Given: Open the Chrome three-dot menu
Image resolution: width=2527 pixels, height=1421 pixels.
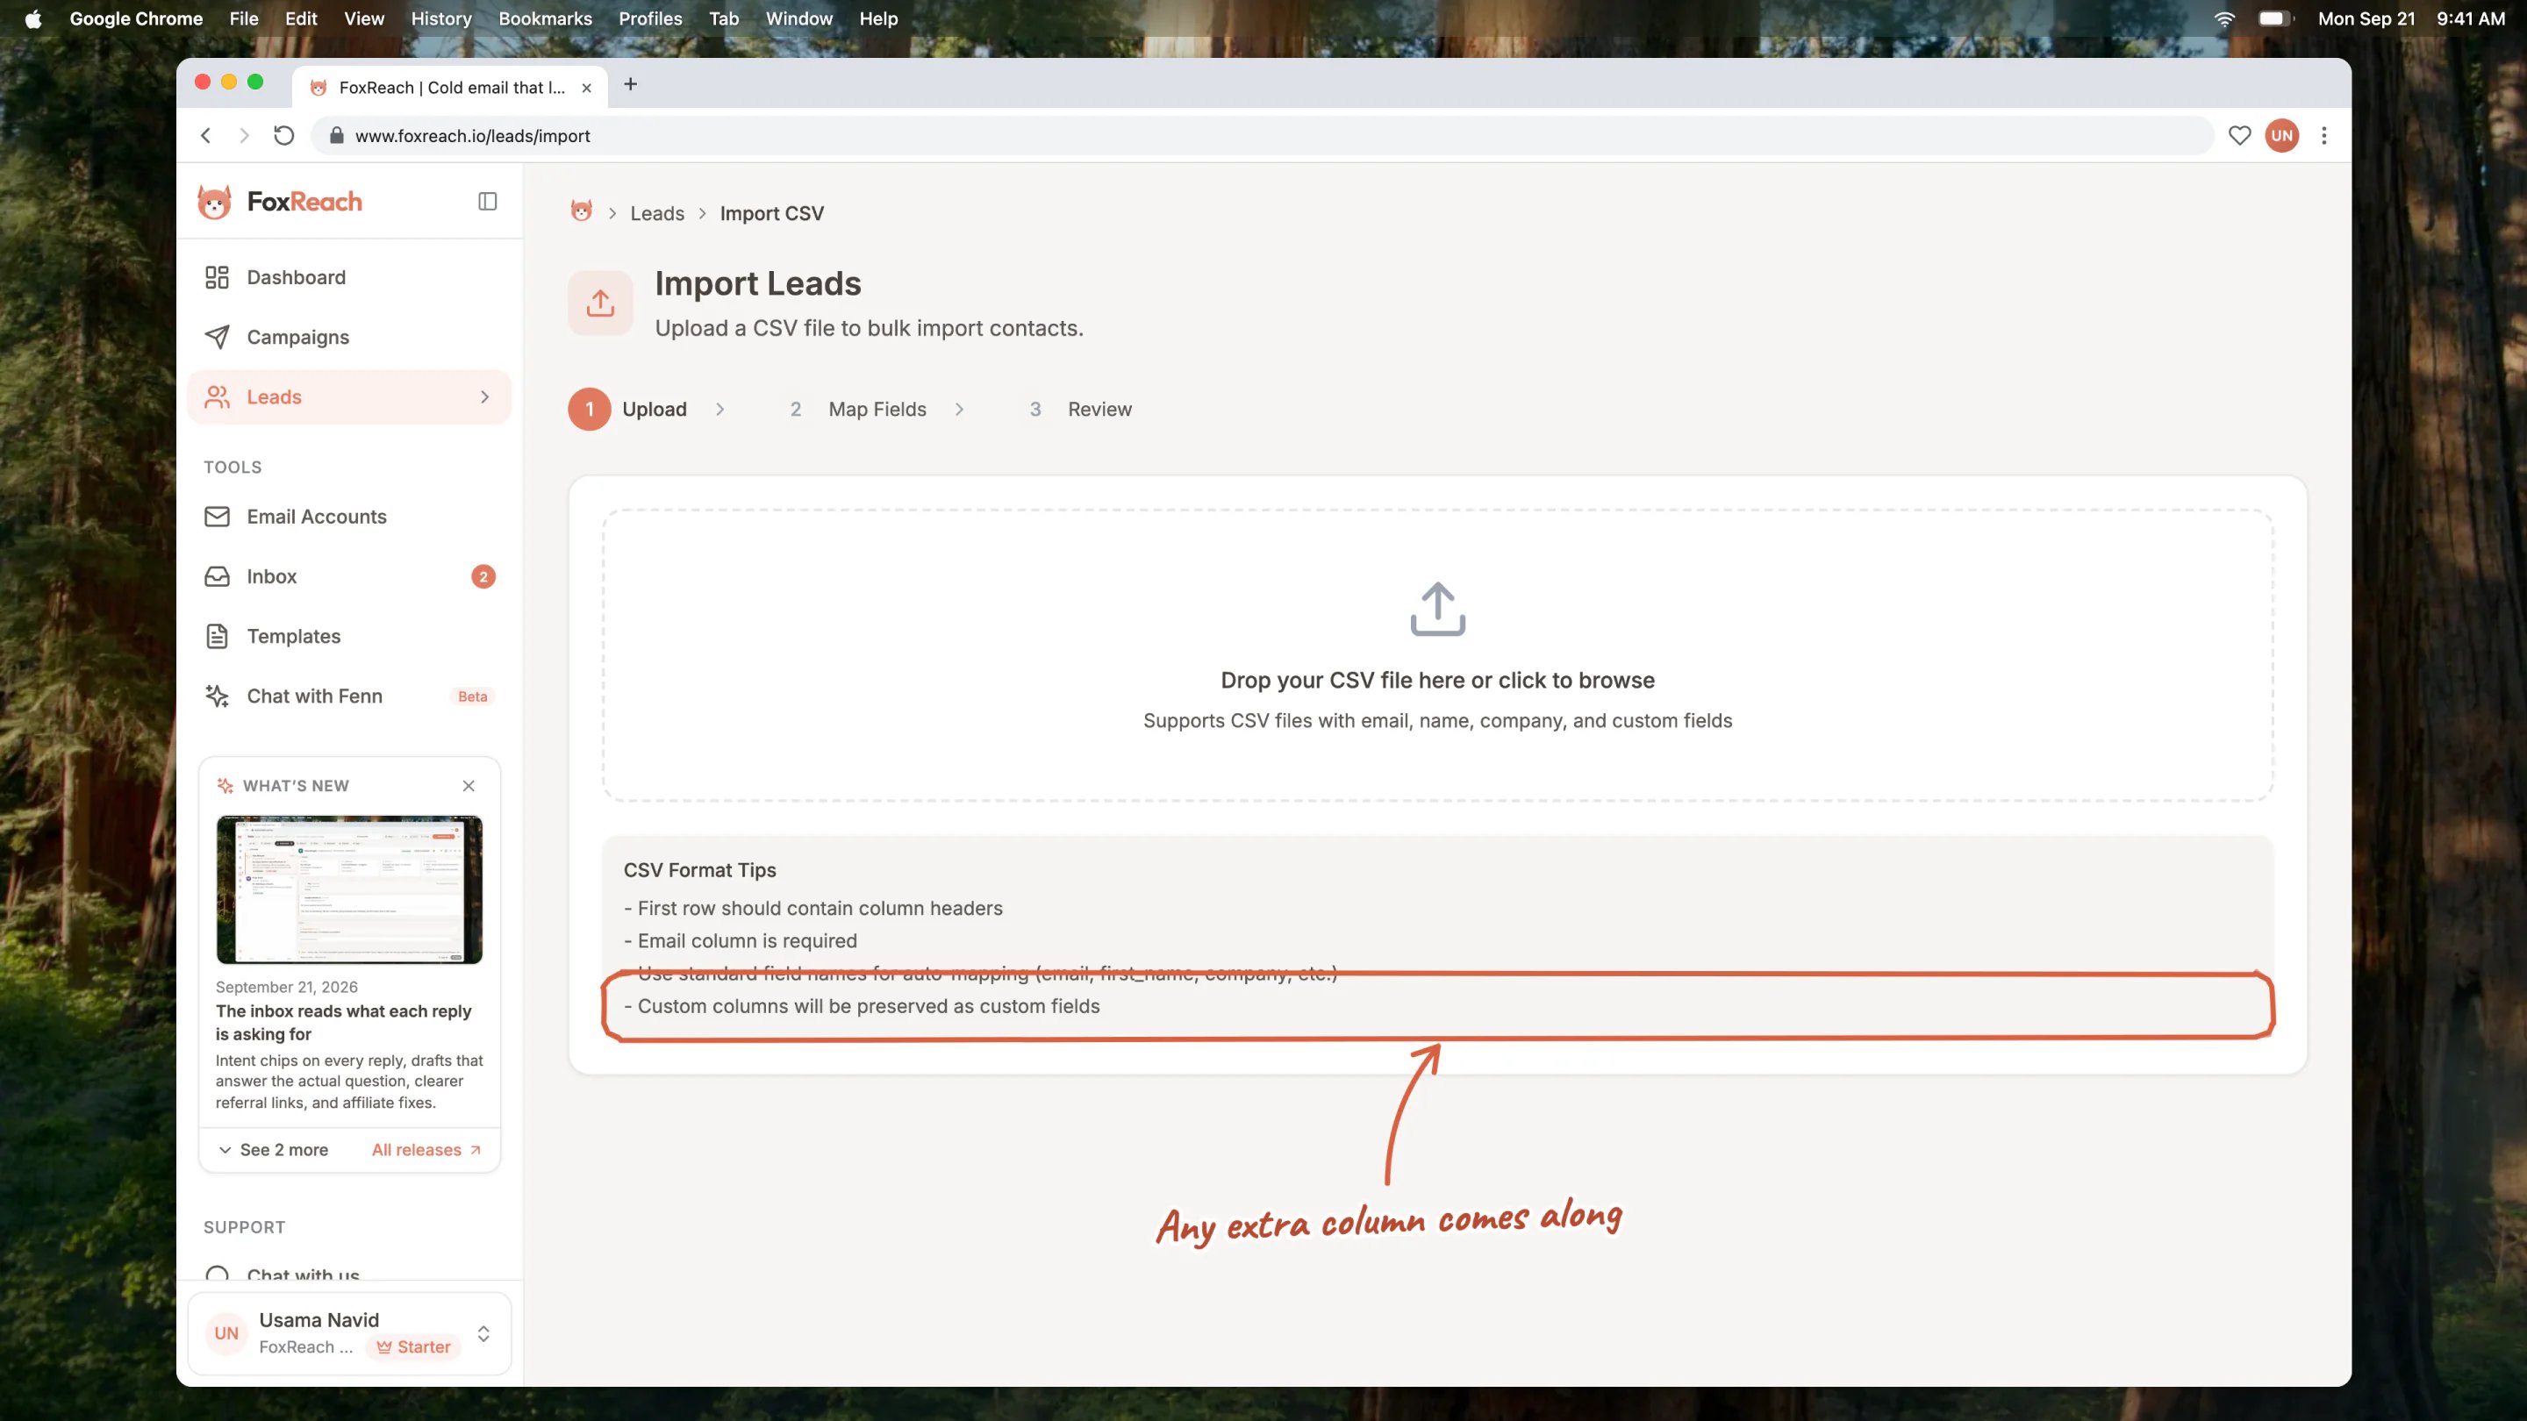Looking at the screenshot, I should [x=2324, y=135].
